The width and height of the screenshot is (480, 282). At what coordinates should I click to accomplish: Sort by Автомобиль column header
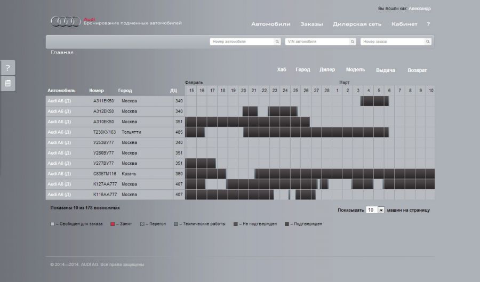[61, 91]
